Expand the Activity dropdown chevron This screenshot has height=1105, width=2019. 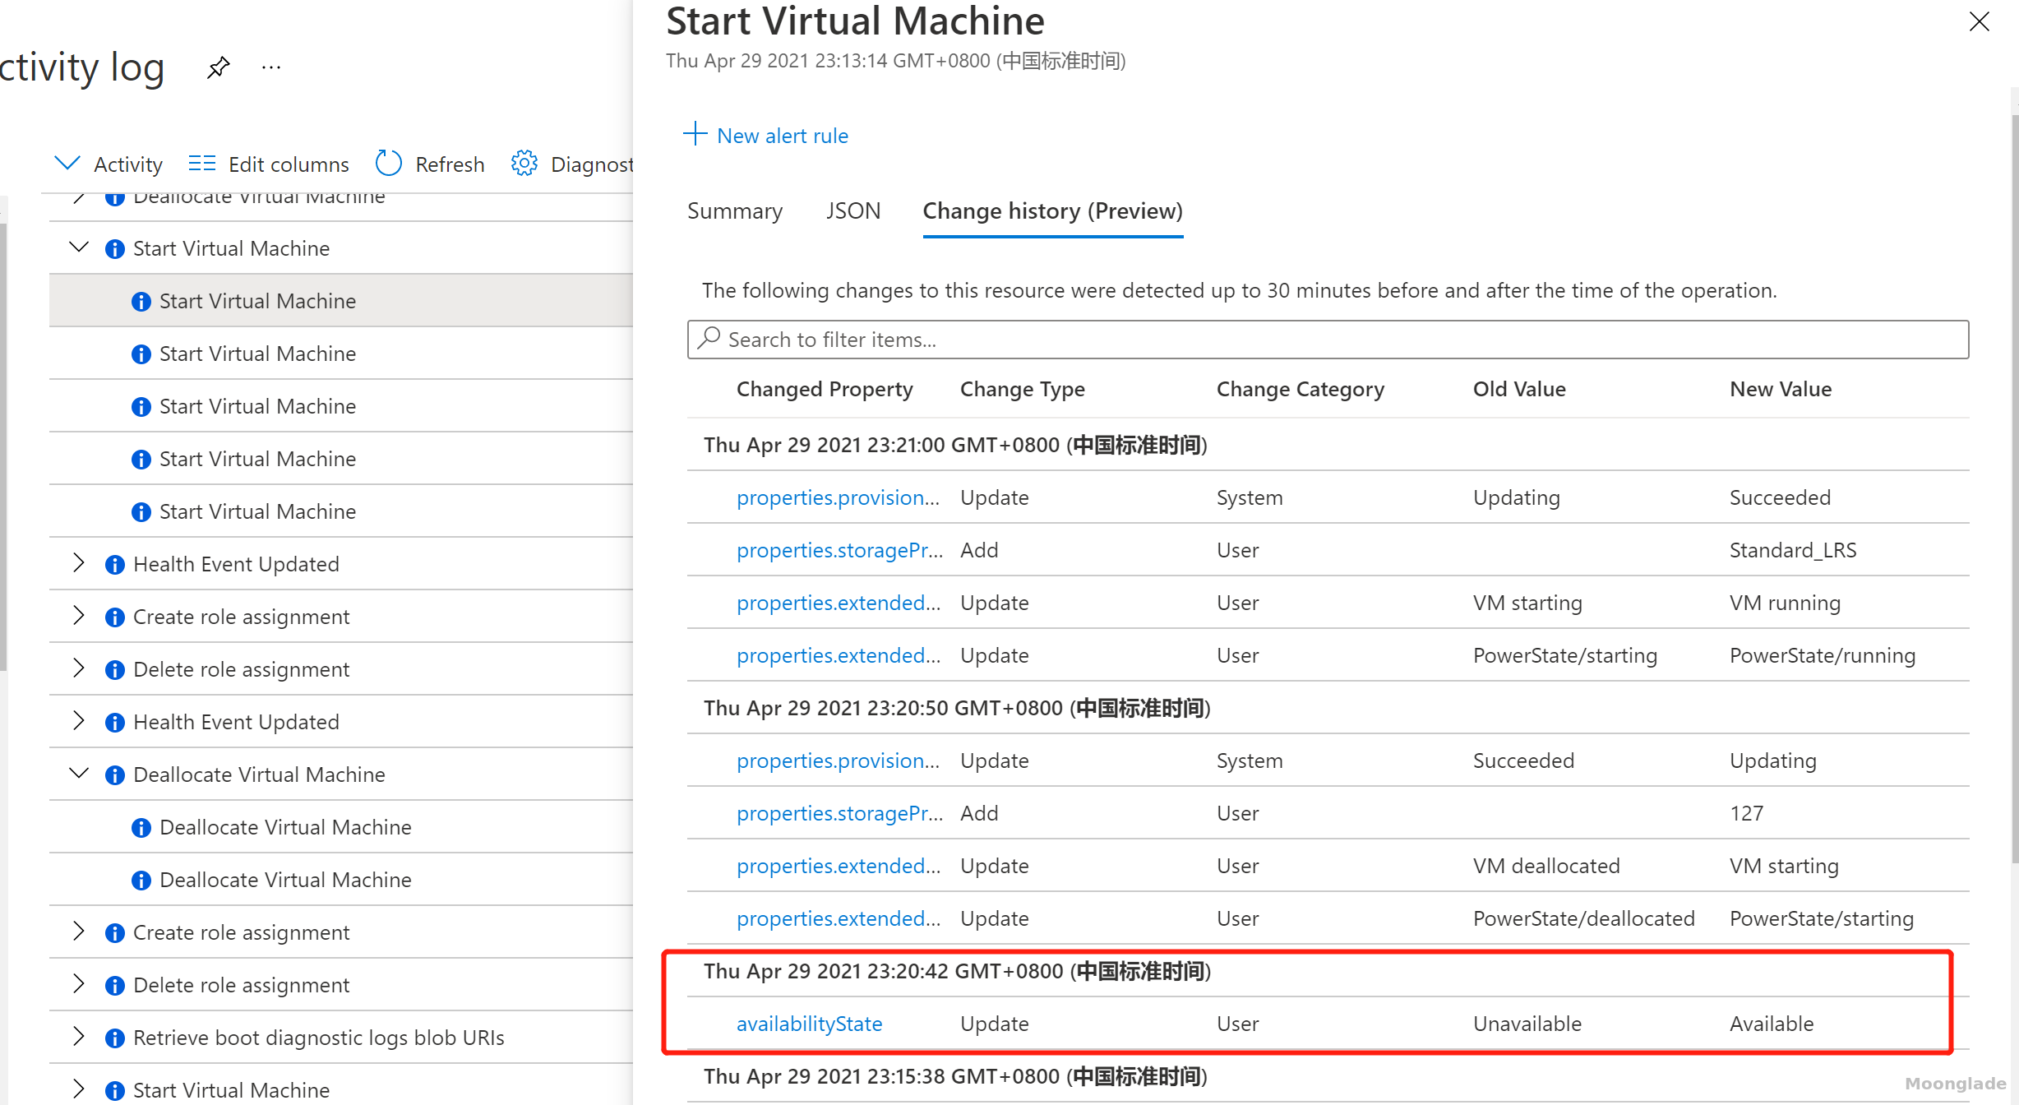[x=67, y=163]
